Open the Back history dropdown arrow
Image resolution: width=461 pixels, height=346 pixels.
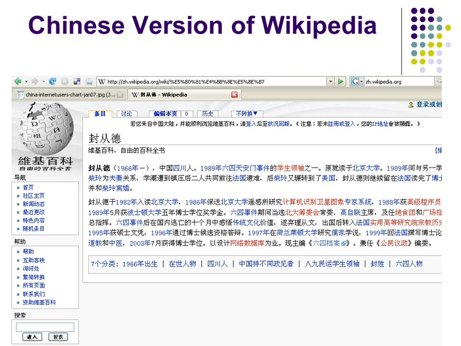(26, 82)
